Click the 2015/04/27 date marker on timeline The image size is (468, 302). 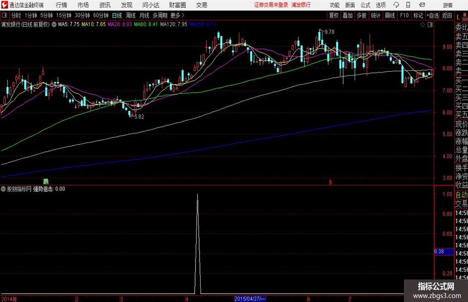250,299
